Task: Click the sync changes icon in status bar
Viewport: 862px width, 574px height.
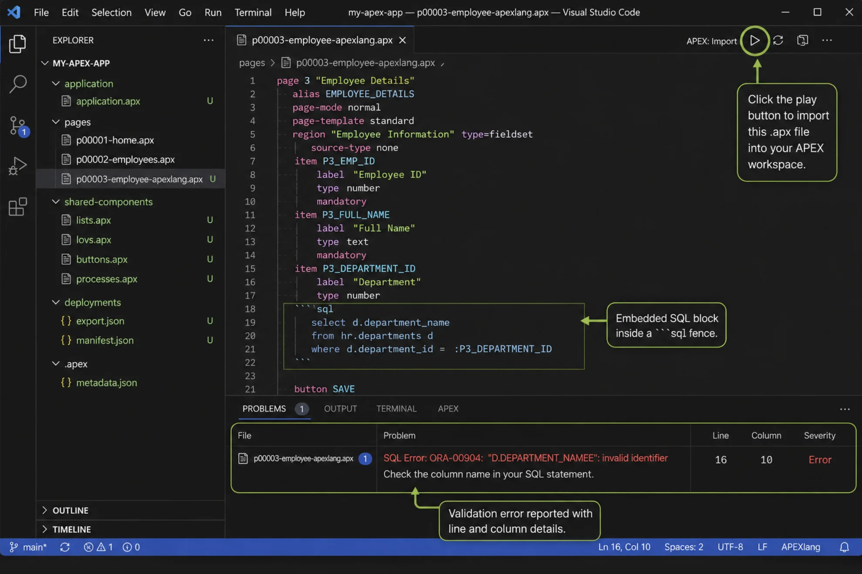Action: (x=65, y=547)
